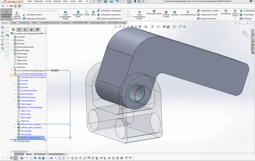Screen dimensions: 255x161
Task: Choose Ausgeformter Schnitt tool
Action: point(207,15)
